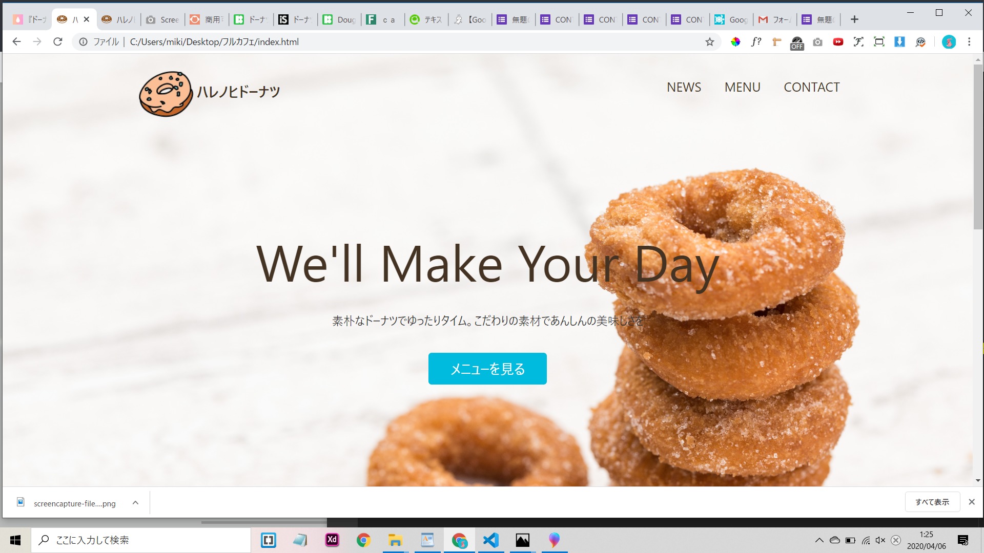
Task: Click the gray camera screenshot extension
Action: (x=817, y=42)
